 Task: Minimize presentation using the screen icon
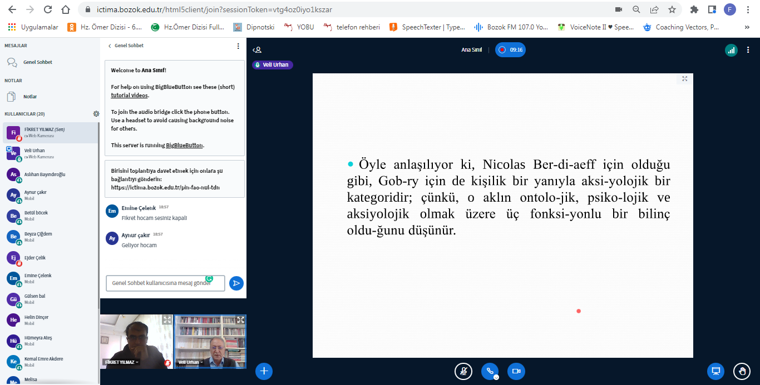715,371
